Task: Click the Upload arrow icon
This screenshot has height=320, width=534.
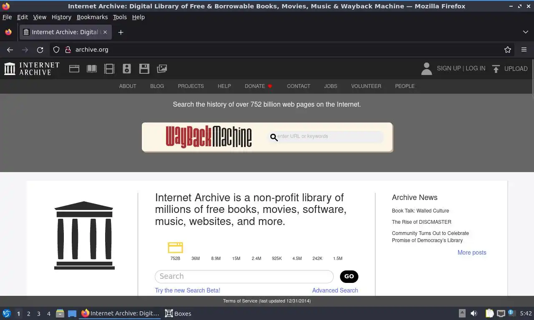Action: [496, 69]
